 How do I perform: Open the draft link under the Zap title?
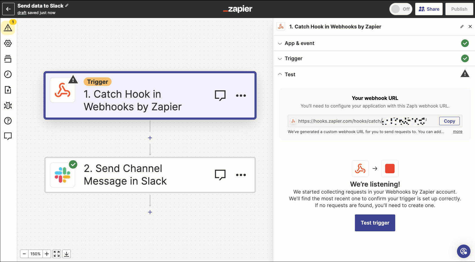pos(22,12)
